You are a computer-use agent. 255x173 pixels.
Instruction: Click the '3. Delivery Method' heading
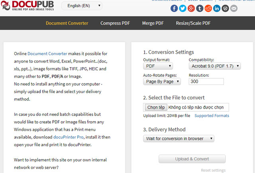164,130
